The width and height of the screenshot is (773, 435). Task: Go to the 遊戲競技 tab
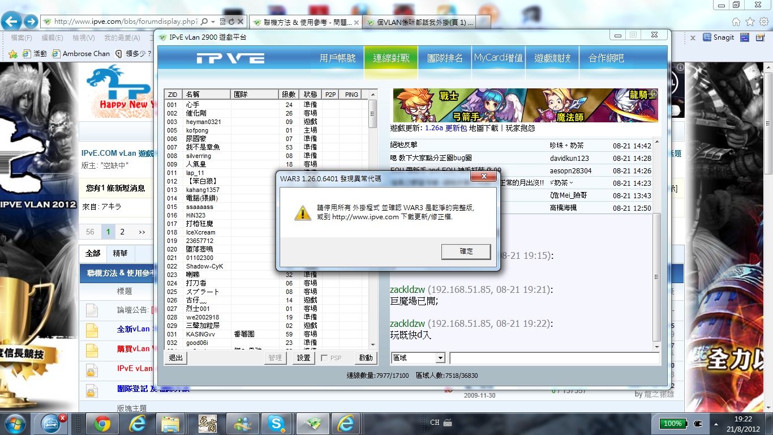(552, 58)
